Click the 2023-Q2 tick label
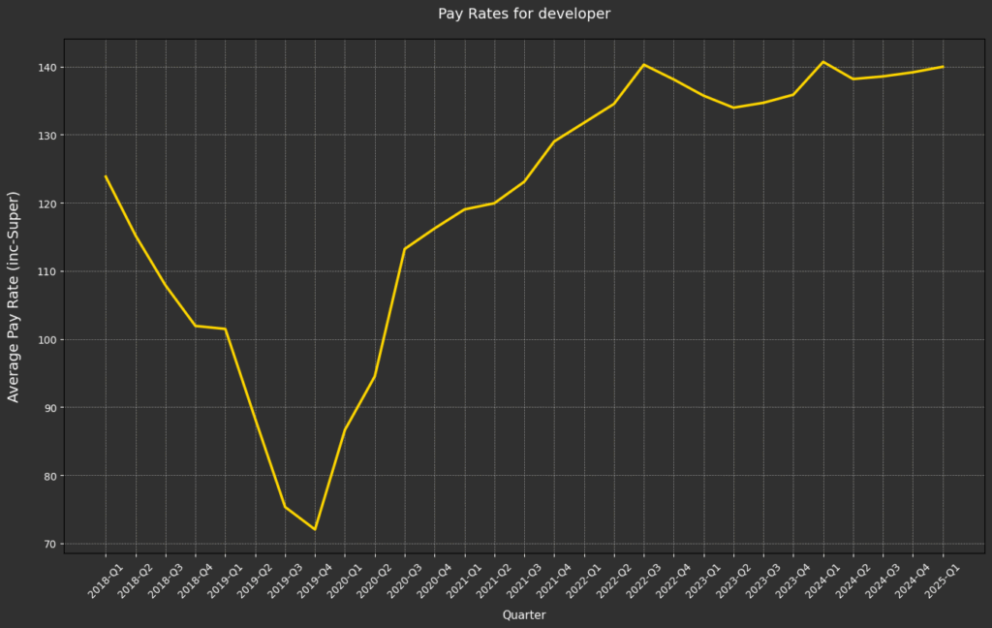992x628 pixels. (733, 581)
